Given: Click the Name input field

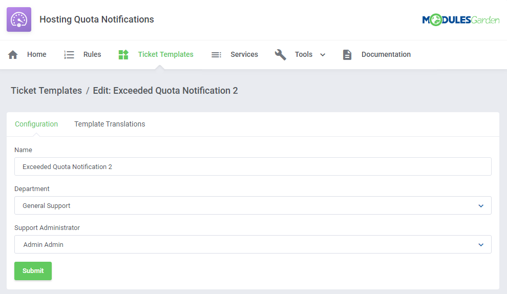Looking at the screenshot, I should point(253,166).
